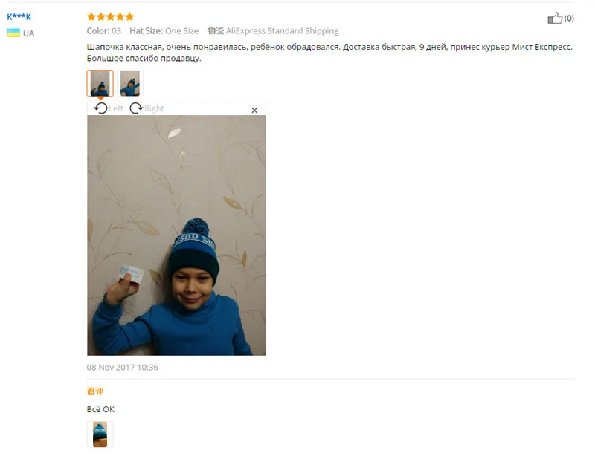
Task: Click the Hat Size: One Size label
Action: tap(164, 30)
